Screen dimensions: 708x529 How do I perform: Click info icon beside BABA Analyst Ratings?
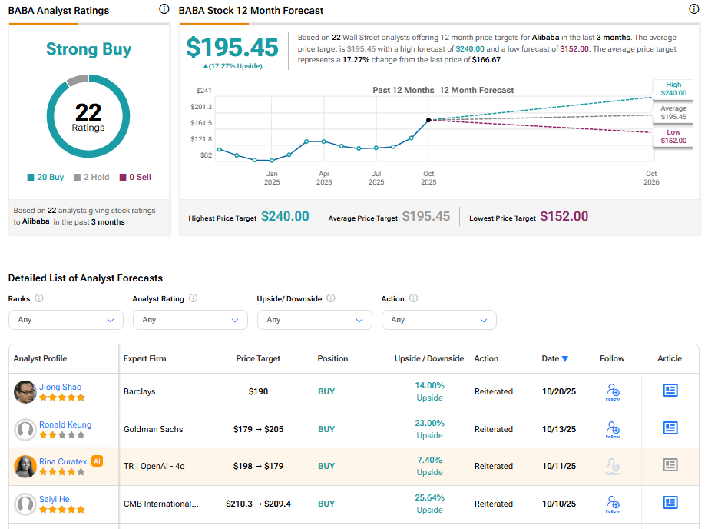164,10
